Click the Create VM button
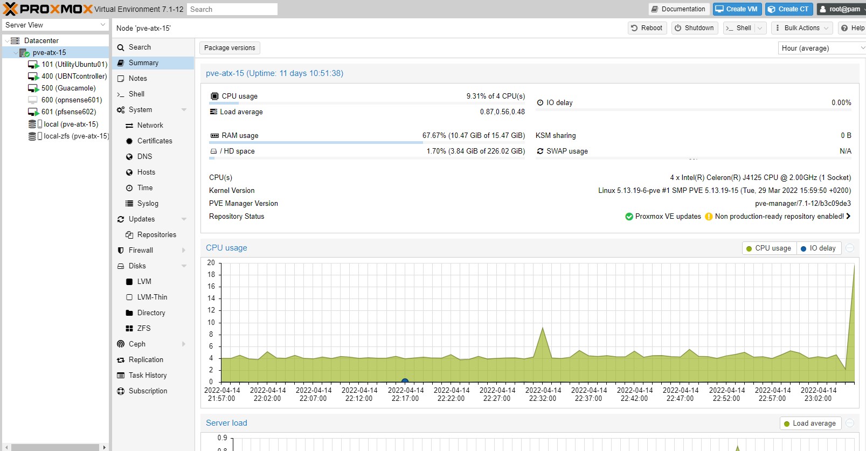 coord(736,9)
